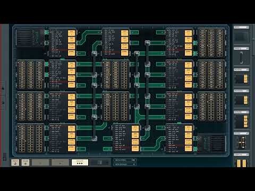255x191 pixels.
Task: Select the four-register microcontroller in parts palette
Action: [242, 121]
